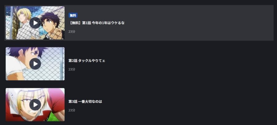Play episode 1 via its play icon
The image size is (277, 125).
[x=35, y=23]
